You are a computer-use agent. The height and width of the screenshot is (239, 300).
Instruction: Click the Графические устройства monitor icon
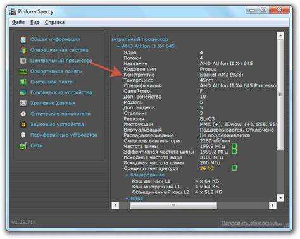[23, 92]
